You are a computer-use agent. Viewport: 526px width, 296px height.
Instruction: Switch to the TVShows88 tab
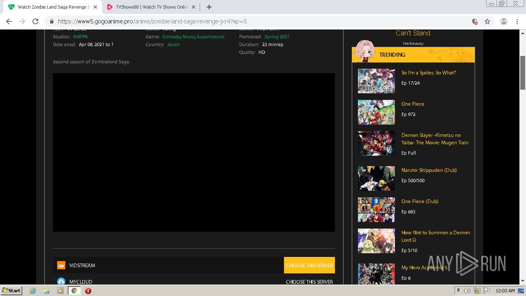tap(152, 7)
